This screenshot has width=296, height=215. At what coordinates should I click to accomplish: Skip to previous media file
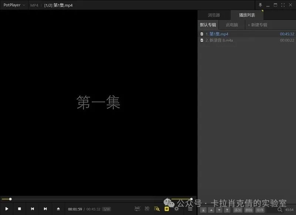pyautogui.click(x=32, y=209)
